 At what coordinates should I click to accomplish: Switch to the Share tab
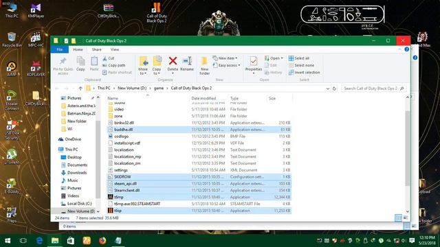click(96, 49)
